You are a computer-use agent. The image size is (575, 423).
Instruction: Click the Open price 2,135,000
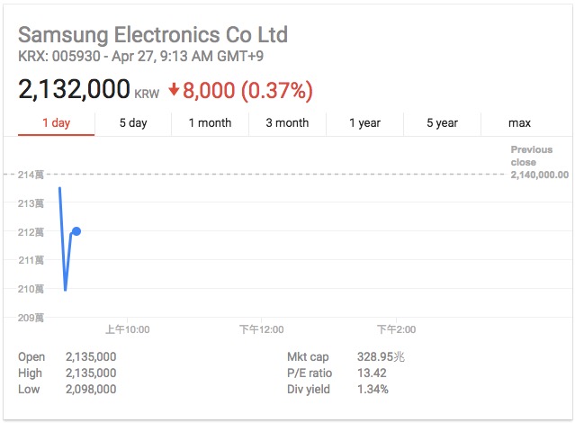91,356
